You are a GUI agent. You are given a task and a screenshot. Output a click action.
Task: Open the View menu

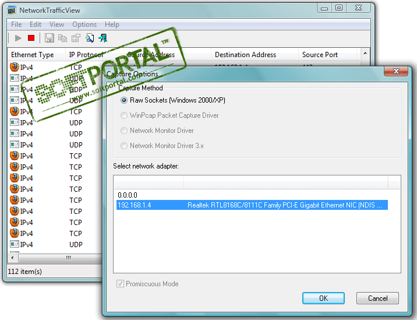(56, 24)
